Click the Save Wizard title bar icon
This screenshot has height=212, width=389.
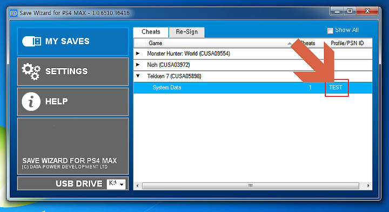pos(14,13)
